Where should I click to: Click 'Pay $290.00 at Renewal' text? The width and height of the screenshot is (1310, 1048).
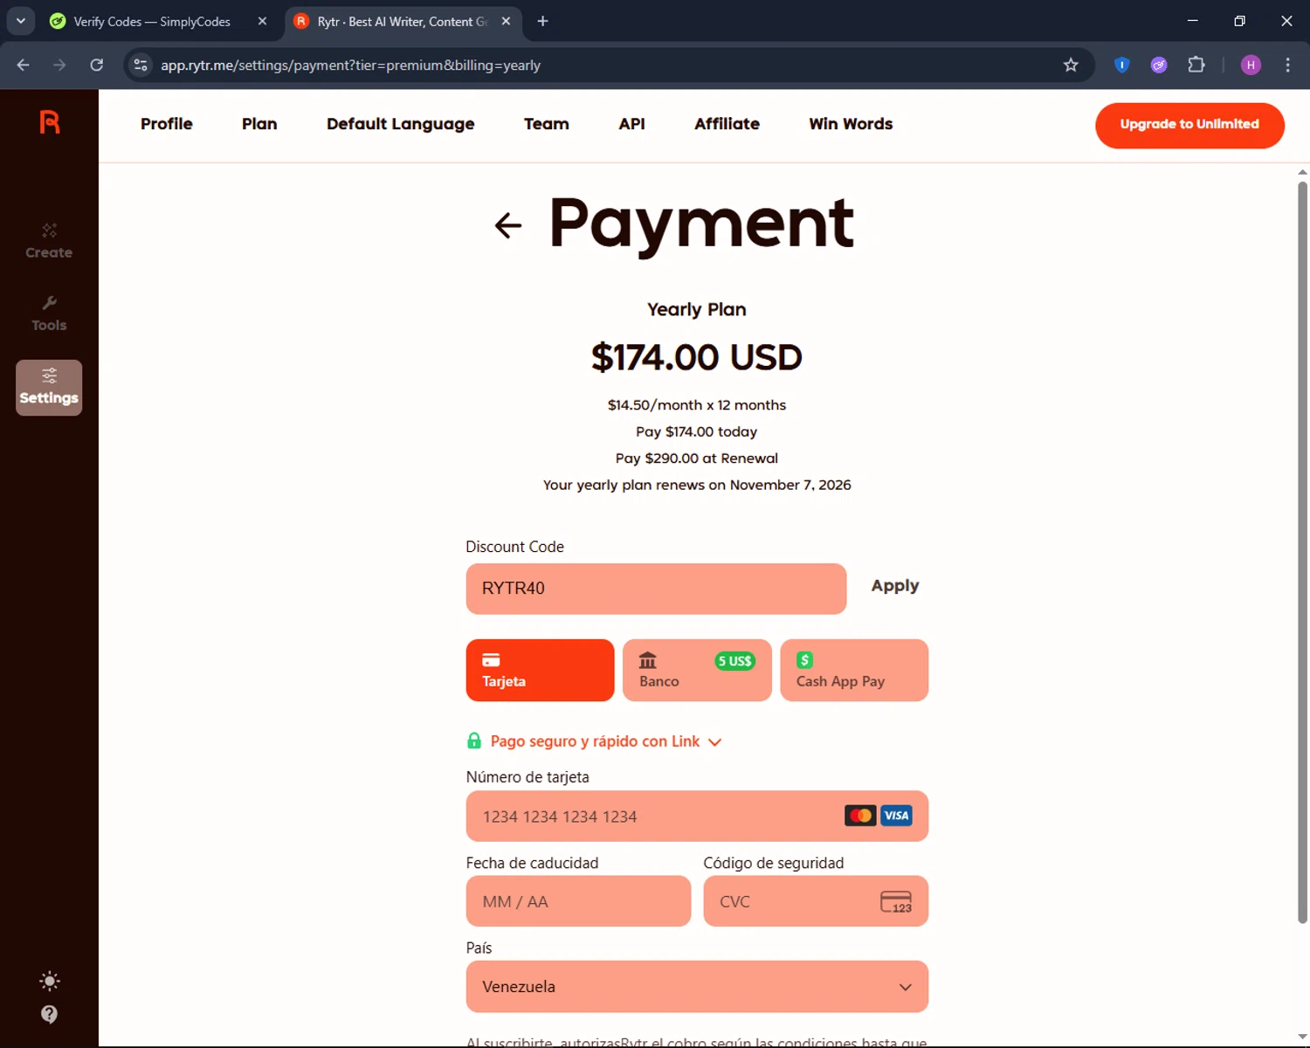[x=696, y=458]
